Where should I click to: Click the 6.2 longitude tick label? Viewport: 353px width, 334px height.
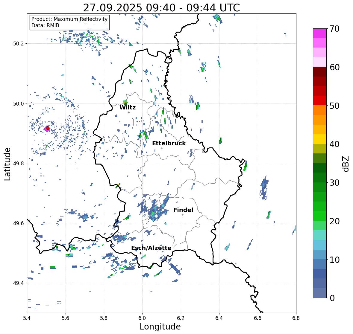(x=181, y=318)
